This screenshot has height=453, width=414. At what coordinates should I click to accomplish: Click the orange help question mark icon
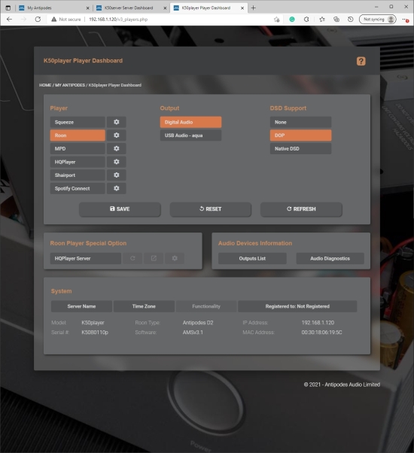[361, 61]
